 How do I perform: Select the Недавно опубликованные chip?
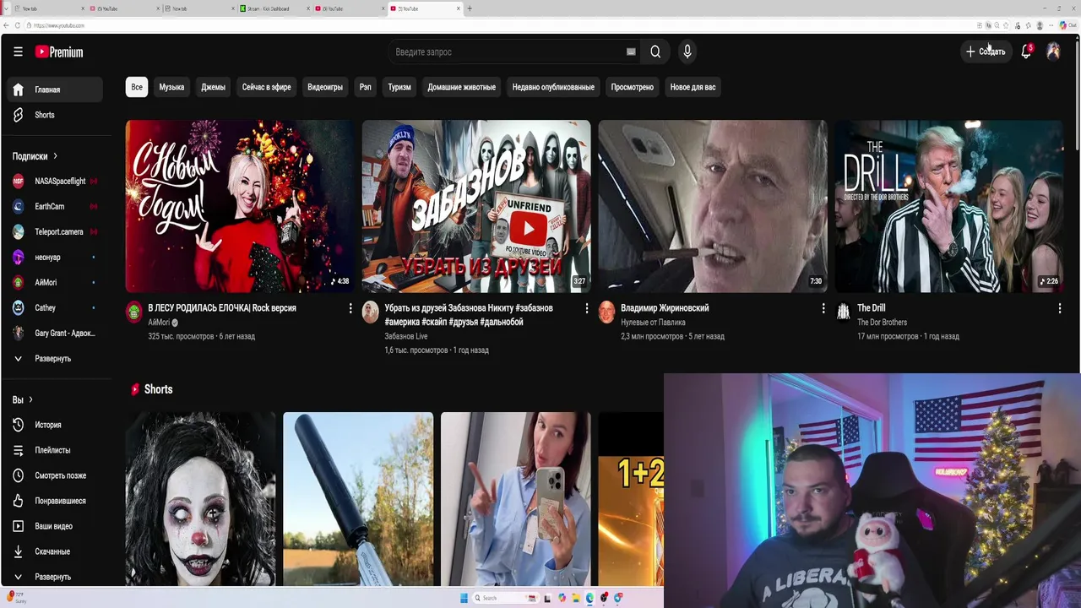[553, 87]
